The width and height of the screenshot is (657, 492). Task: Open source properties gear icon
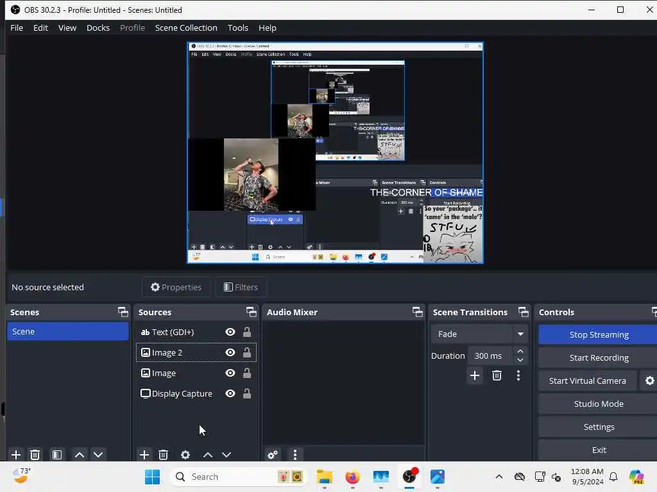coord(185,455)
